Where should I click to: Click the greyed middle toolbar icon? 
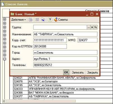coord(37,20)
